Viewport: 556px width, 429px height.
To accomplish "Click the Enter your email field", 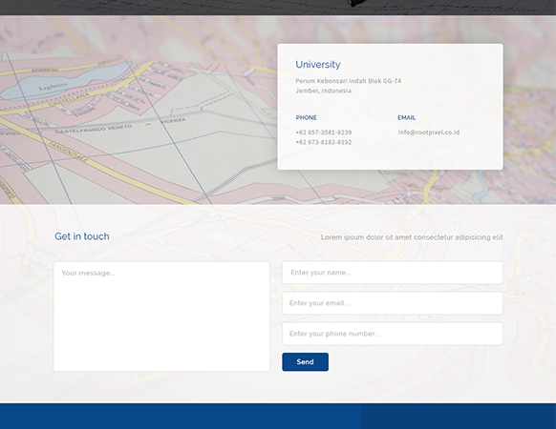I will [393, 303].
